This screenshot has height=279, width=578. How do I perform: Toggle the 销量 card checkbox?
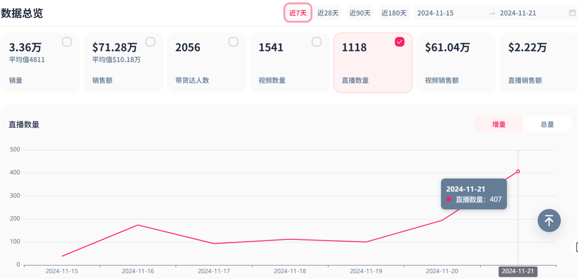pyautogui.click(x=67, y=42)
